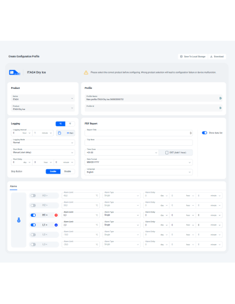Screen dimensions: 235x304
Task: Click the ITAG4 Dry Ice title text
Action: 36,72
